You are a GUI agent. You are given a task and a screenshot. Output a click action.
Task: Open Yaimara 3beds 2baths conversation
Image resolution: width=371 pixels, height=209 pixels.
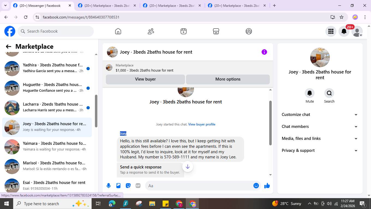[47, 147]
